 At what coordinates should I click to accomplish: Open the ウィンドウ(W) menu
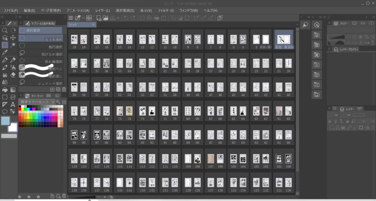point(188,10)
